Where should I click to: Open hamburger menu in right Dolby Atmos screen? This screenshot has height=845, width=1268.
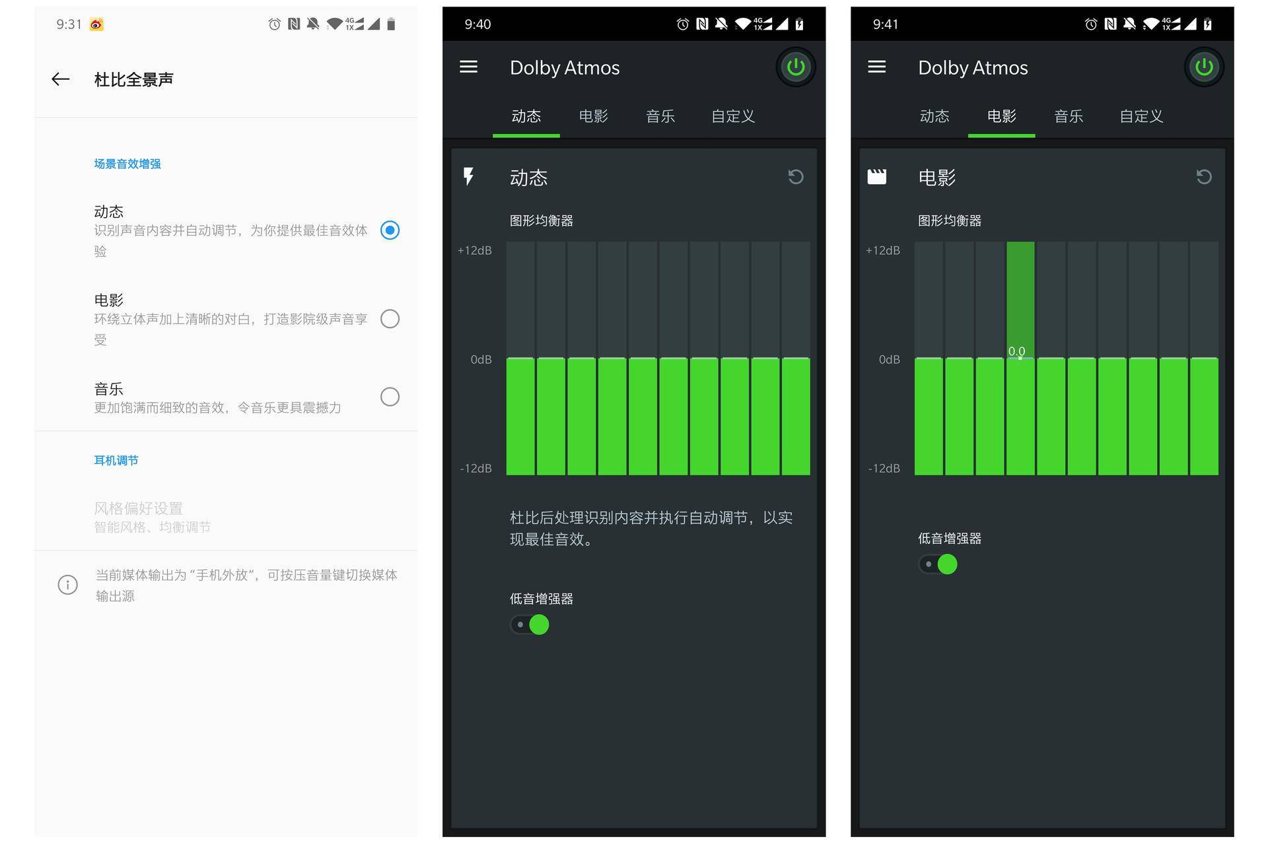pyautogui.click(x=876, y=67)
